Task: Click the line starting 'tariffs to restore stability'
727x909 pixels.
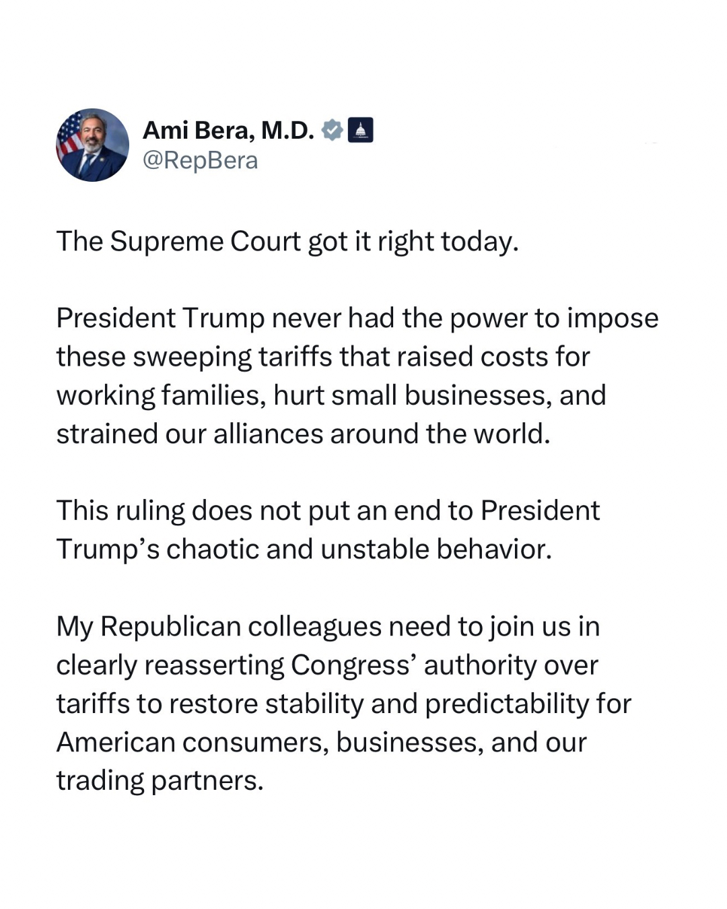Action: pyautogui.click(x=343, y=704)
